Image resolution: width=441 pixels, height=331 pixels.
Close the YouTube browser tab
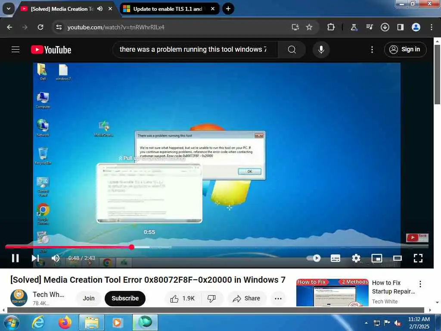pos(110,9)
